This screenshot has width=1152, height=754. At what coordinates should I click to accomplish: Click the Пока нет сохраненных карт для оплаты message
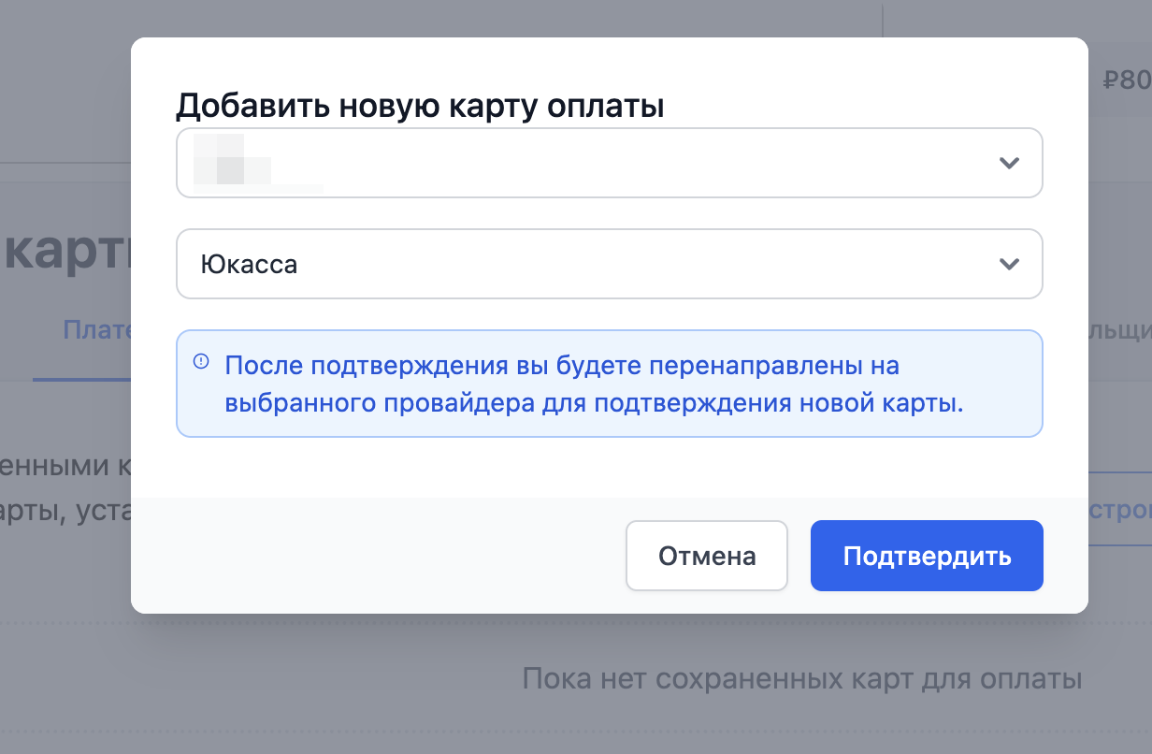pyautogui.click(x=801, y=678)
